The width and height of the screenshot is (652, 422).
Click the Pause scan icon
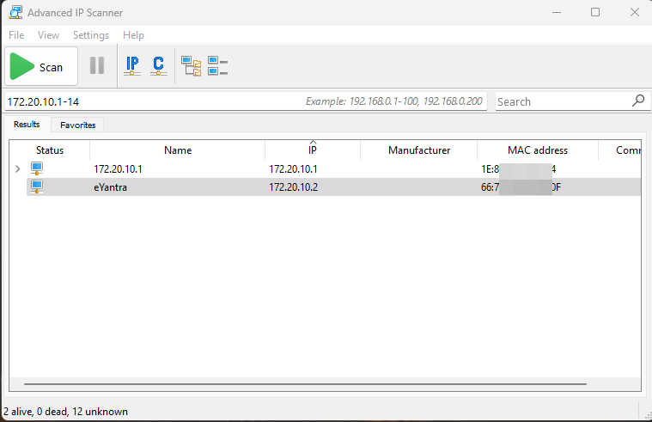point(97,66)
